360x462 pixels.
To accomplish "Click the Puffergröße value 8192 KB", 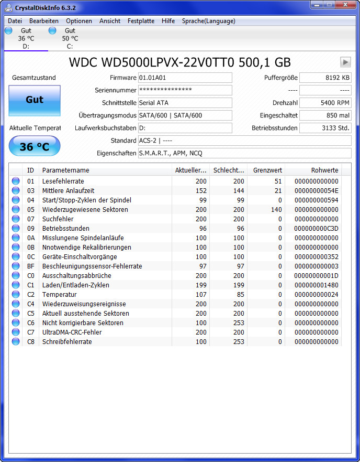I will 325,78.
